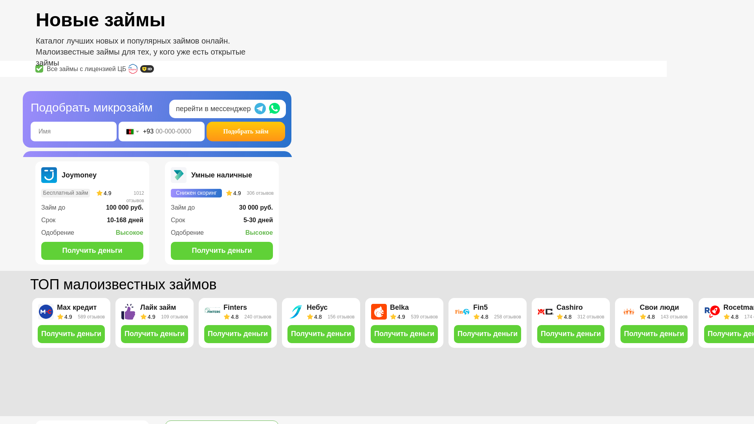
Task: Click the Belka rating star
Action: pos(393,317)
